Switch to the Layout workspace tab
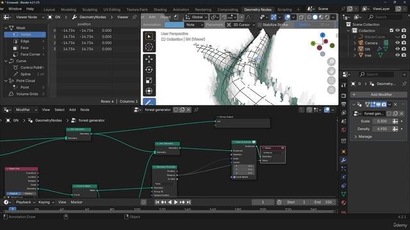The image size is (410, 230). coord(49,10)
